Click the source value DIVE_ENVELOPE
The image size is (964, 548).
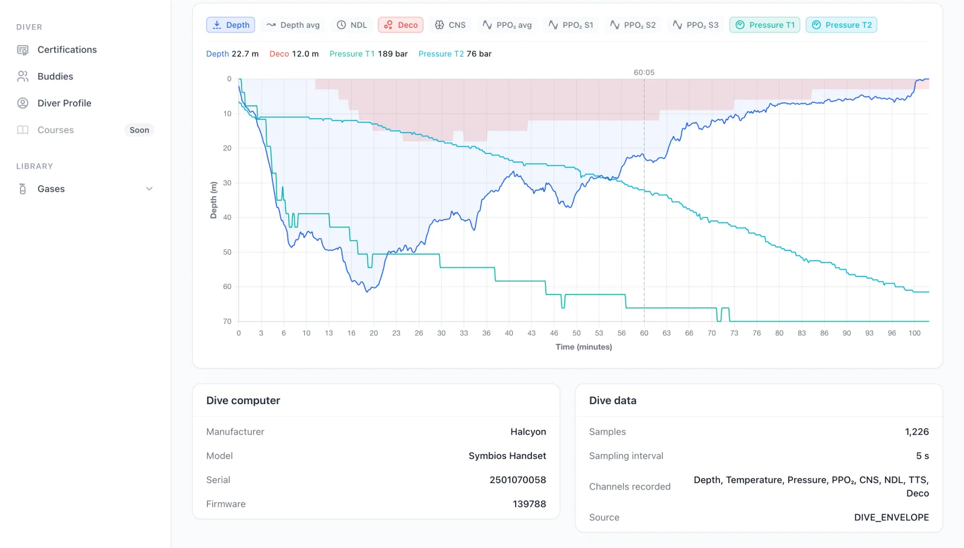click(x=892, y=517)
